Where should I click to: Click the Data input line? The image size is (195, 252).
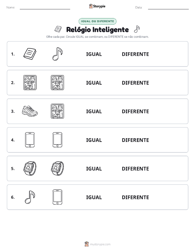coord(168,7)
